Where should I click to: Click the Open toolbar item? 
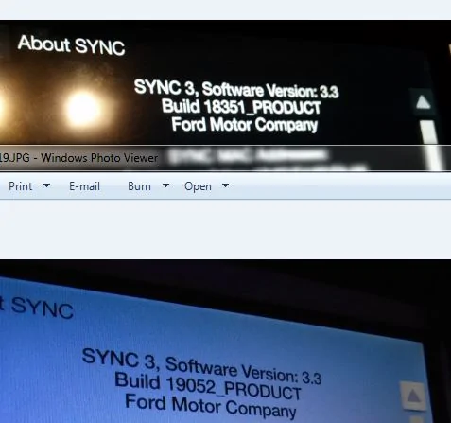pyautogui.click(x=198, y=186)
